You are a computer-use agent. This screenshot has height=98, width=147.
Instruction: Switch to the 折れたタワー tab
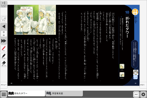click(26, 93)
